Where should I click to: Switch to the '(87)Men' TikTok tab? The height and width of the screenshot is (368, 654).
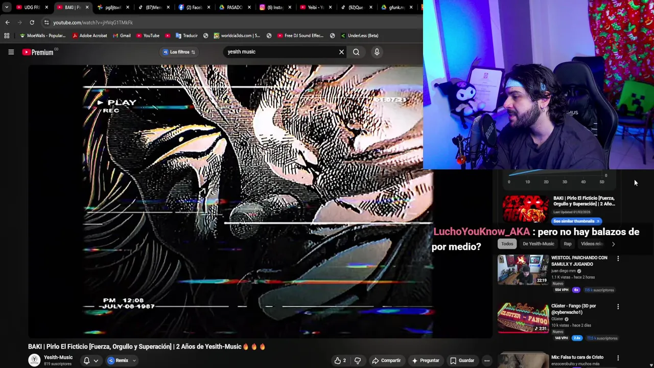tap(153, 7)
